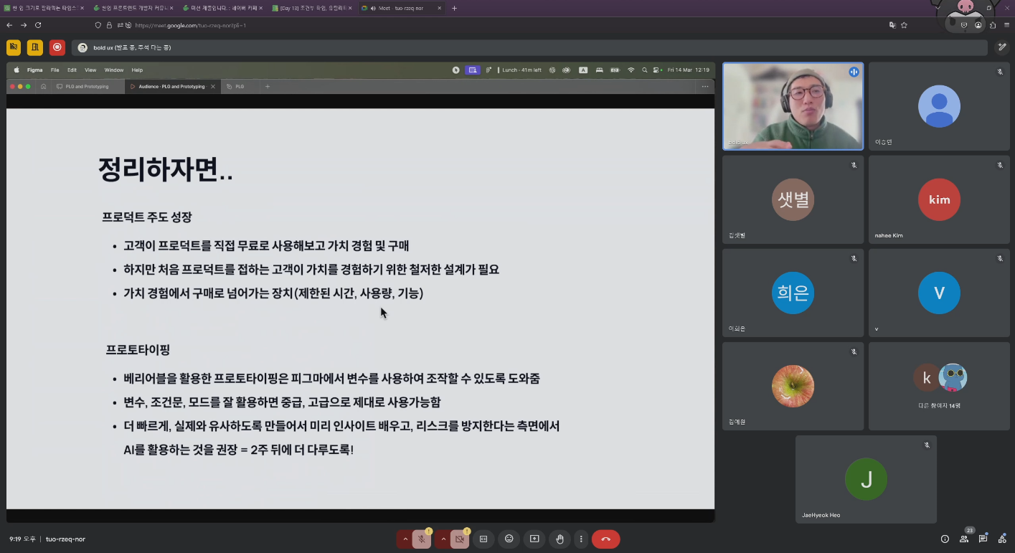Screen dimensions: 1015x553
Task: Select the nahee Kim participant tile
Action: pyautogui.click(x=939, y=199)
